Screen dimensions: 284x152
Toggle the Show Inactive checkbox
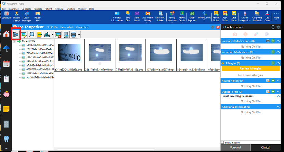222,142
